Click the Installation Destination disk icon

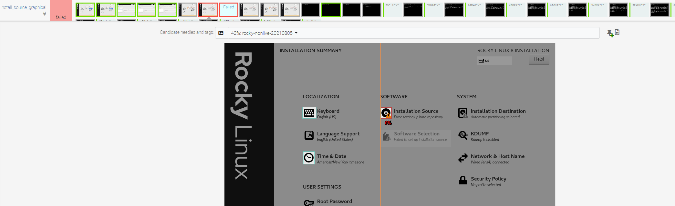(463, 113)
